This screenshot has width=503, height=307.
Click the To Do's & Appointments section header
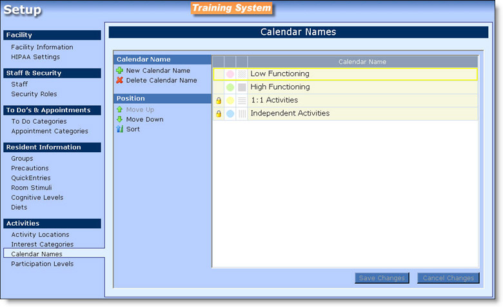click(52, 110)
